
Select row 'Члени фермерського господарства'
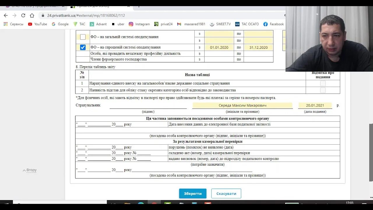click(175, 59)
